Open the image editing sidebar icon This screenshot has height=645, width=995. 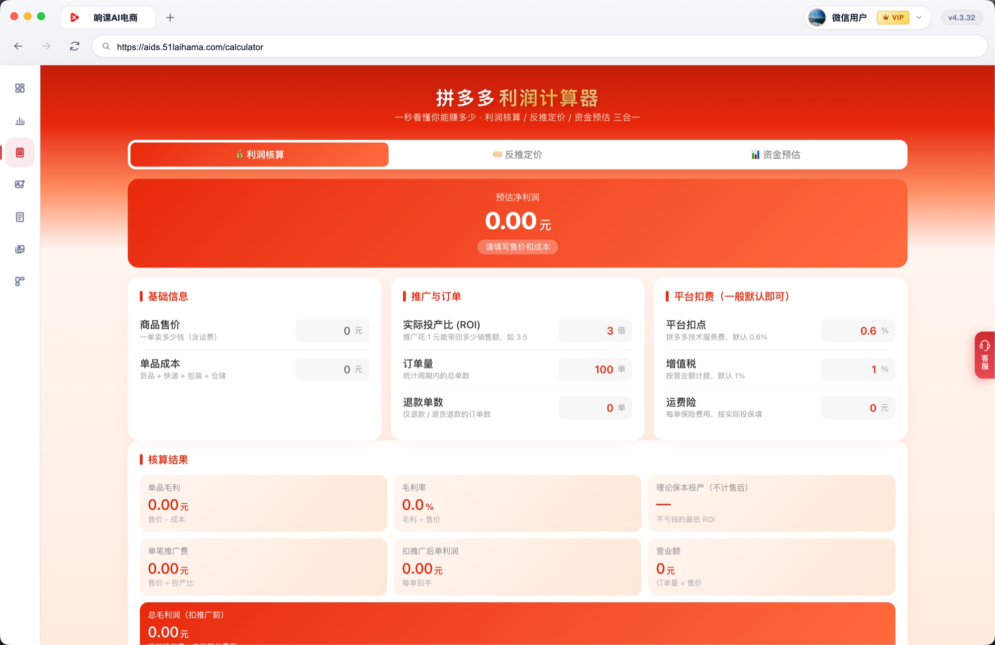(20, 184)
